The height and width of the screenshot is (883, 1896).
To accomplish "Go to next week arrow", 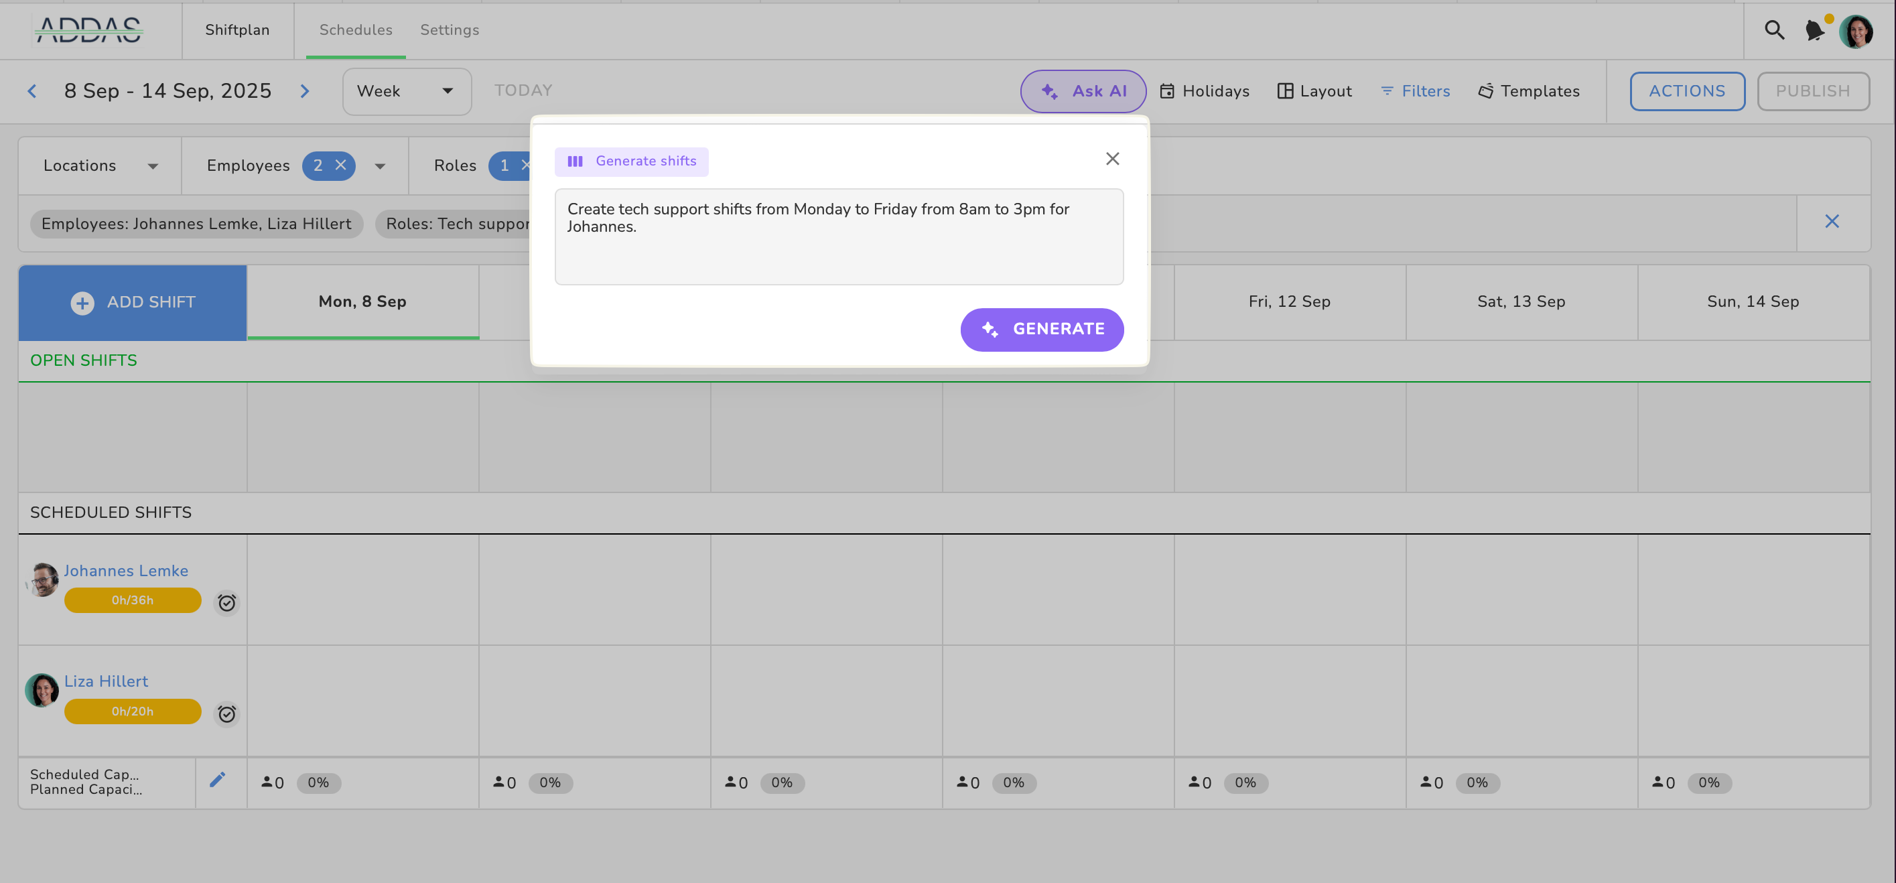I will 305,91.
